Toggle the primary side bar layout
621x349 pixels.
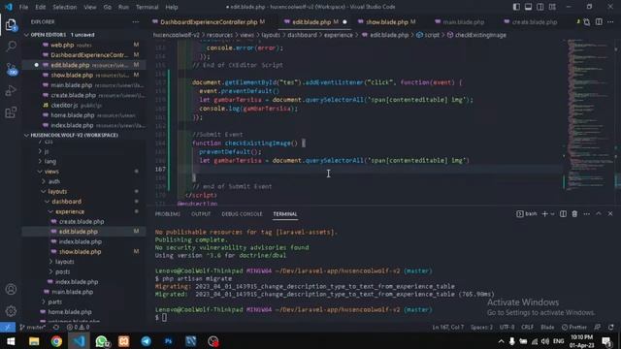(516, 7)
